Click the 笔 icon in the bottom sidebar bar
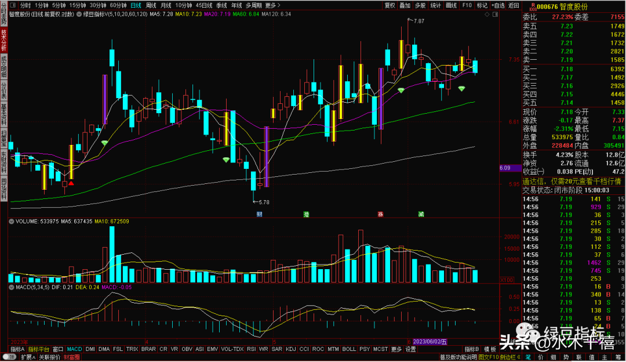This screenshot has height=362, width=626. click(x=528, y=357)
